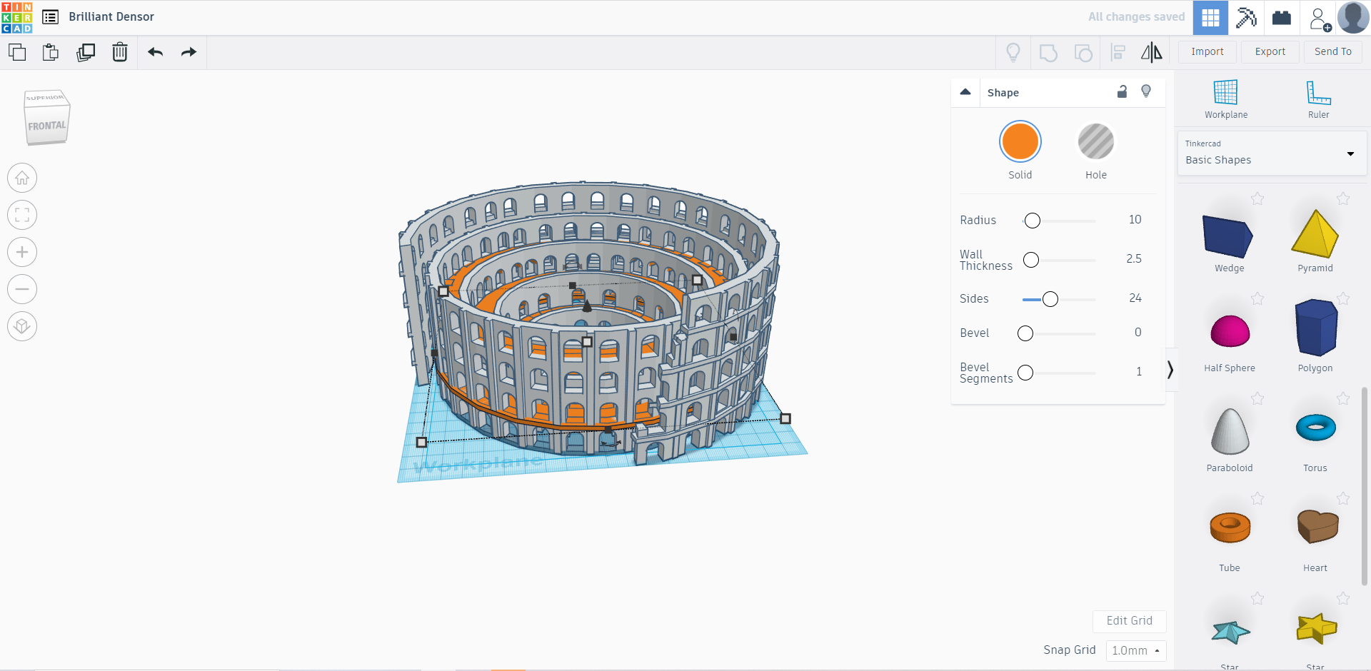
Task: Click the Copy toolbar icon
Action: (17, 52)
